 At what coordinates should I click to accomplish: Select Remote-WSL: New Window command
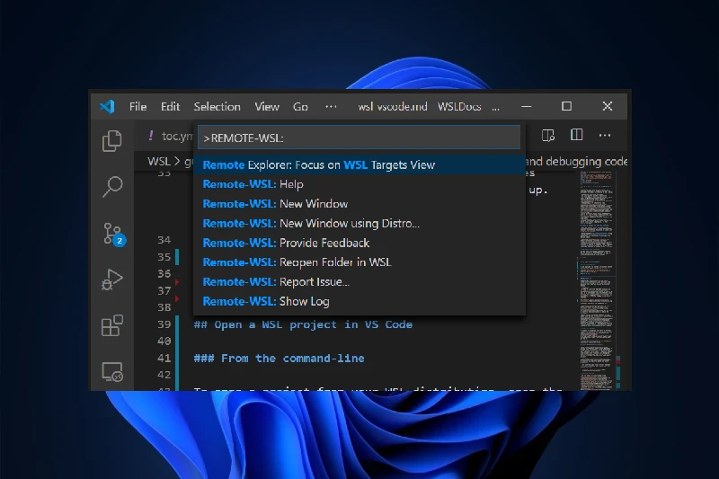coord(359,204)
